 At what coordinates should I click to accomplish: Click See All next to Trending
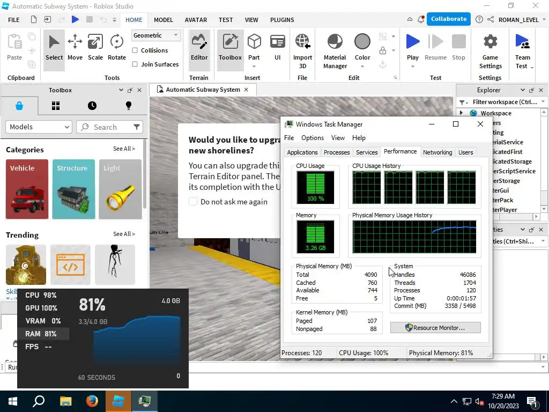pos(124,234)
